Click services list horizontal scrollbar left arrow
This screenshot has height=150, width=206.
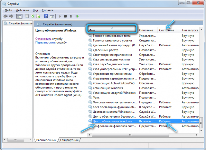89,135
